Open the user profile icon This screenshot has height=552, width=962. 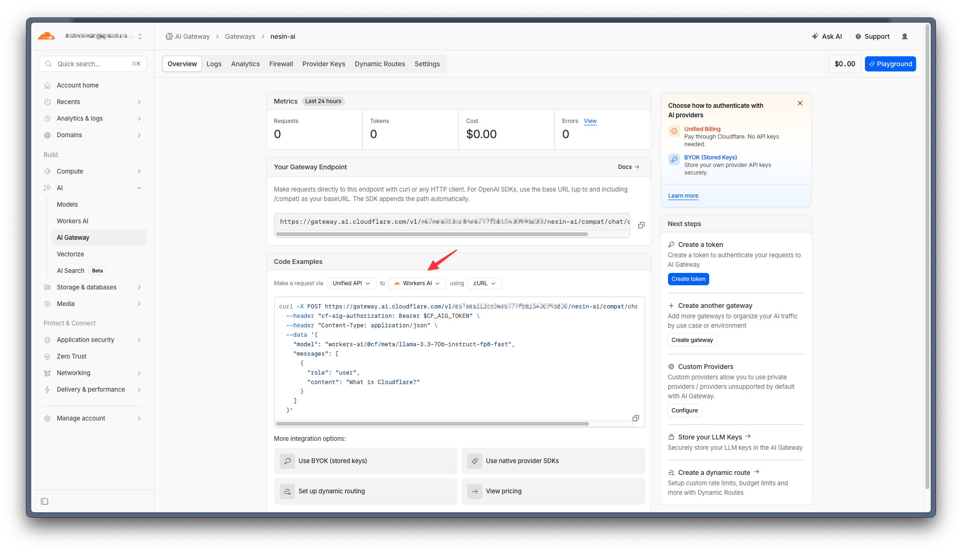click(x=904, y=36)
